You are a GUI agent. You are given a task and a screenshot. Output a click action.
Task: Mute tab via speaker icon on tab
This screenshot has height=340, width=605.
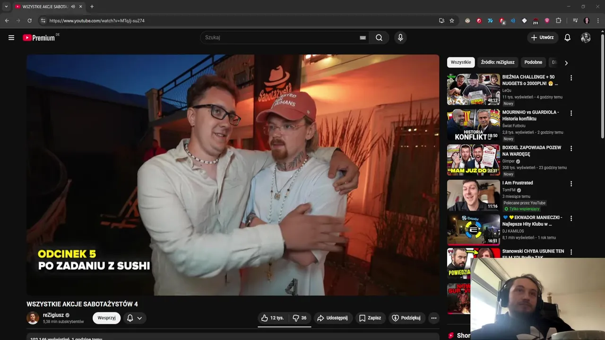(73, 7)
